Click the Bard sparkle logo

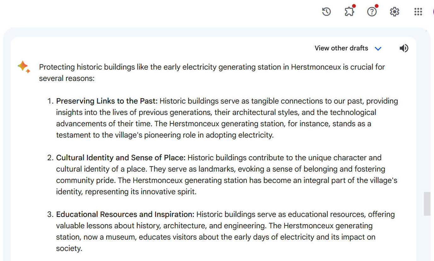(24, 67)
